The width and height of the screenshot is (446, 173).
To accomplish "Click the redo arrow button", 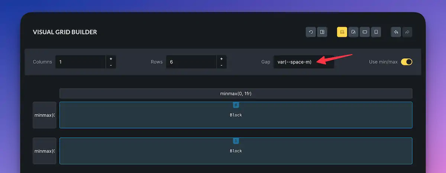I will tap(407, 32).
